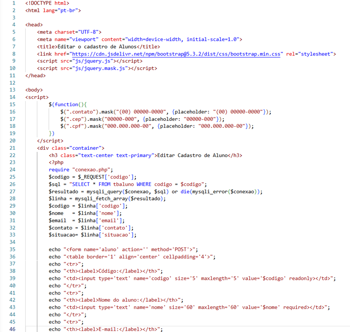Screen dimensions: 350x332
Task: Click the closing </script> tag on line 20
Action: coord(50,141)
